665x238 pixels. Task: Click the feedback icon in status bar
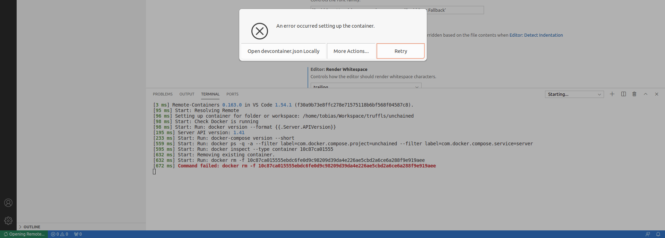coord(647,234)
